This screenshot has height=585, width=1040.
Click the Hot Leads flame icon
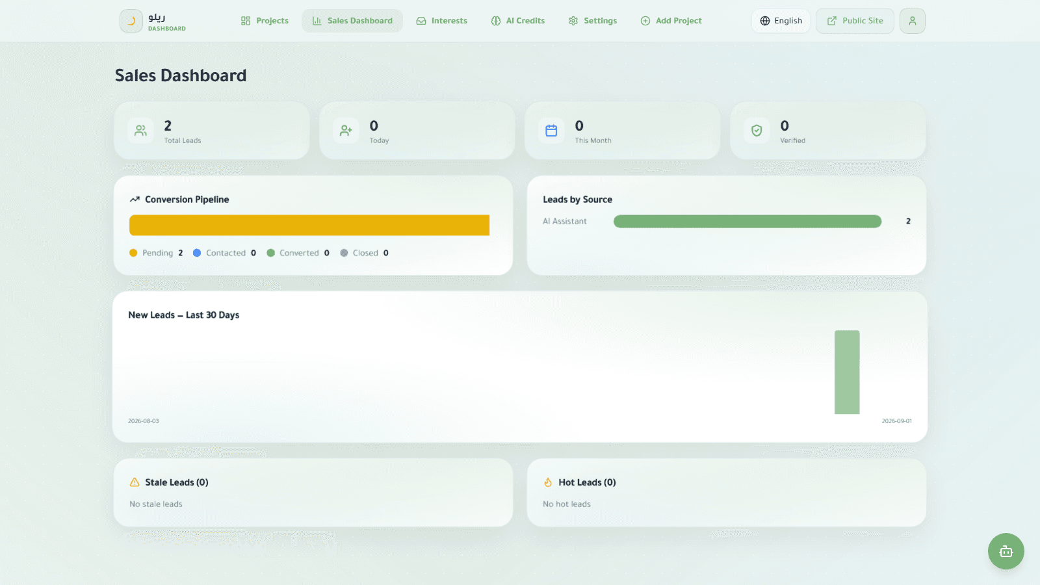coord(548,482)
